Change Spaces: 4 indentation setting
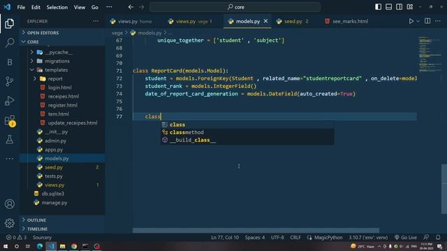The image size is (447, 251). [255, 237]
